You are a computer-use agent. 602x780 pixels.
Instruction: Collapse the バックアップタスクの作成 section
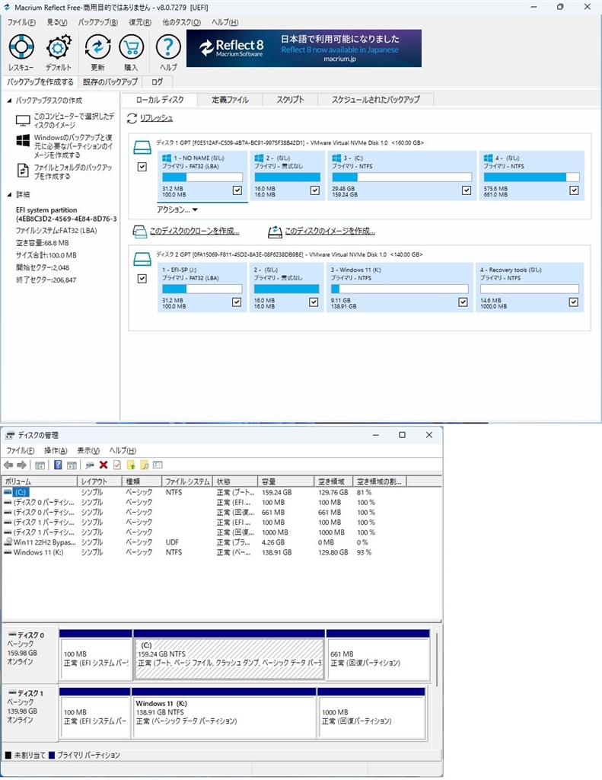8,101
